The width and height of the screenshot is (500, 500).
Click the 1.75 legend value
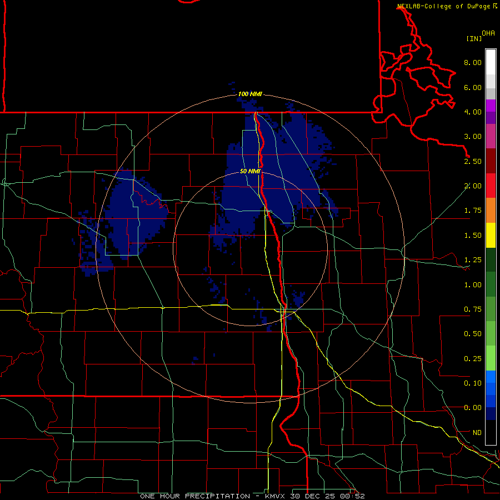(473, 211)
